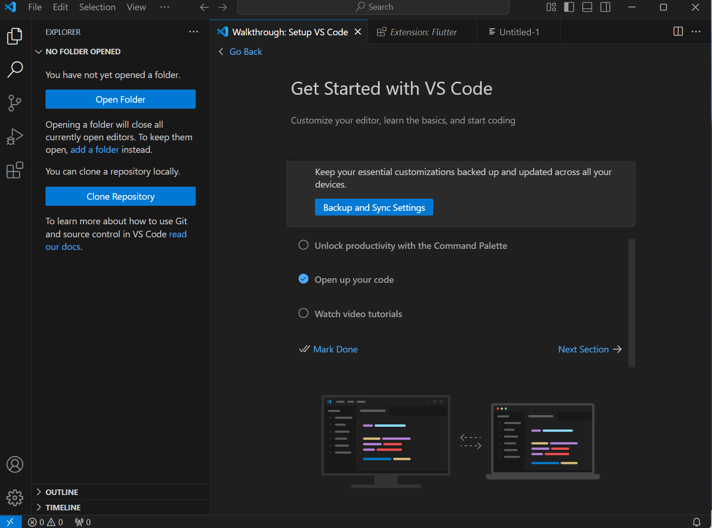Toggle the bottom Panel visibility
The width and height of the screenshot is (712, 528).
pyautogui.click(x=587, y=7)
